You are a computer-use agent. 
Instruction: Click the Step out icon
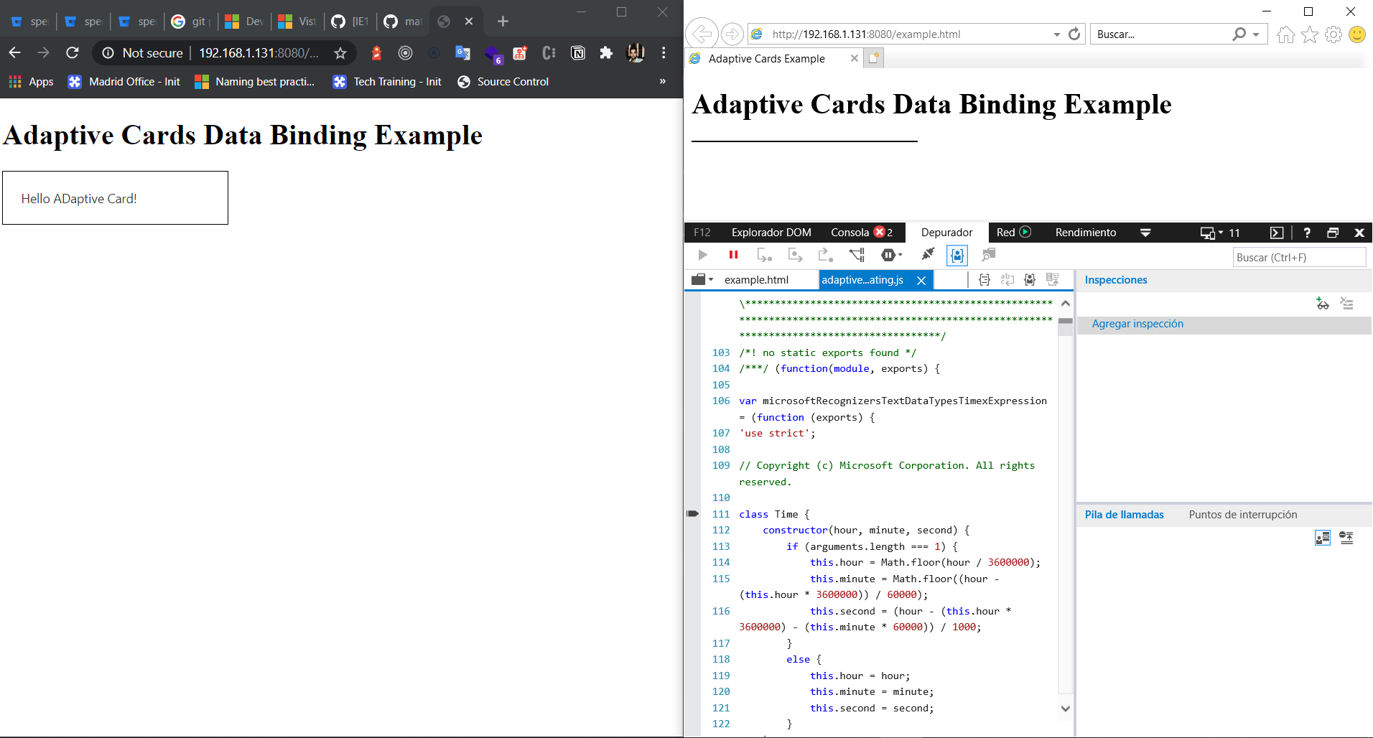(824, 255)
